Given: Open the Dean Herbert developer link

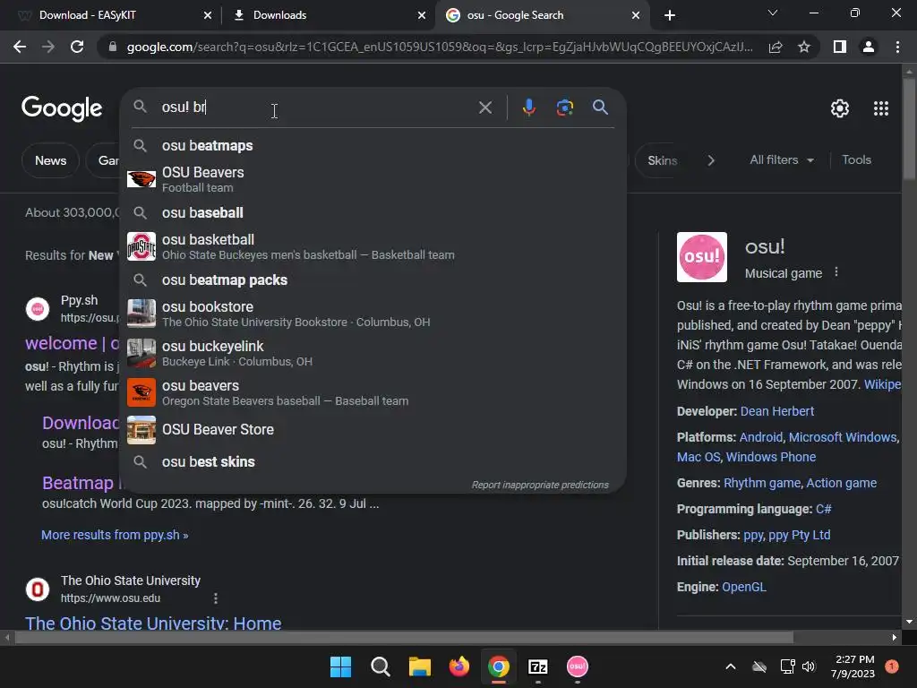Looking at the screenshot, I should [777, 411].
